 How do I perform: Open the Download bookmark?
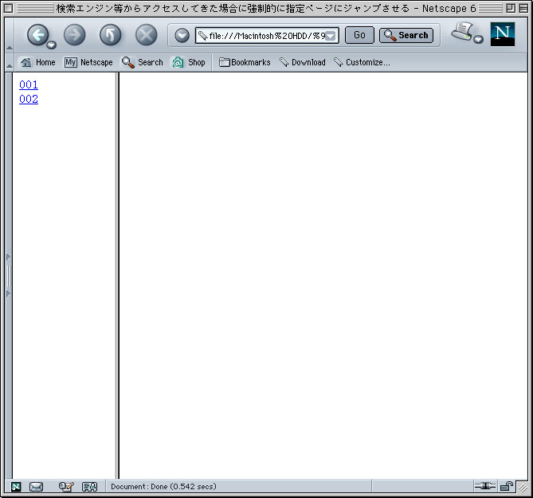click(303, 62)
